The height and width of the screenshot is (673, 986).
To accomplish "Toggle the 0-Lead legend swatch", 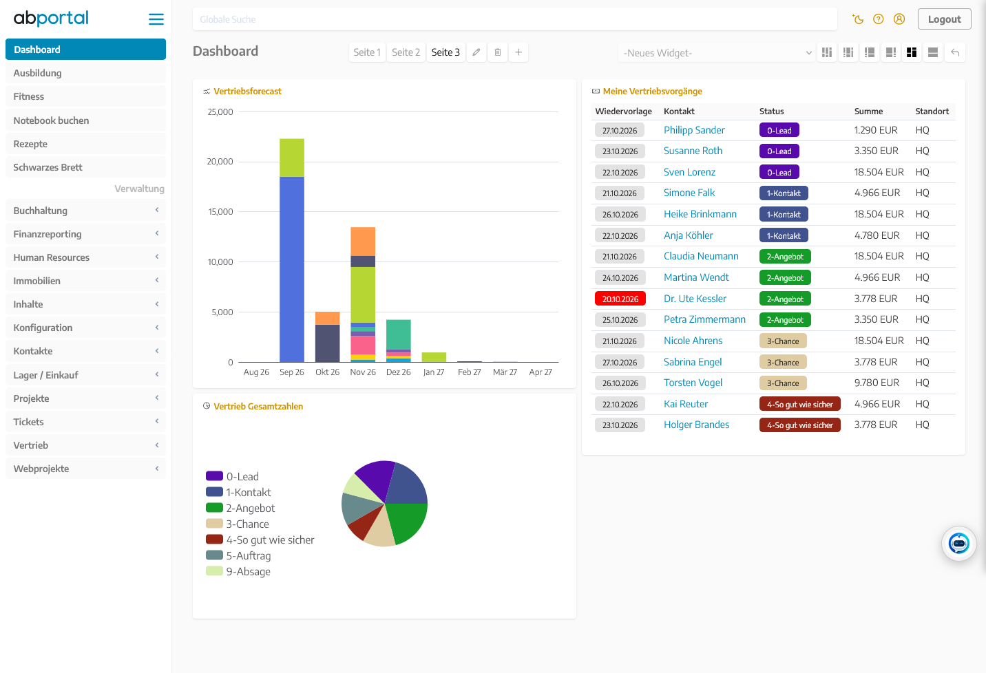I will 214,476.
